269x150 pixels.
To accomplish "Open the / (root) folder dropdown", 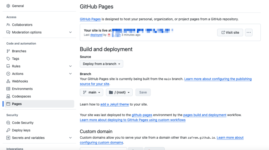I will click(119, 92).
